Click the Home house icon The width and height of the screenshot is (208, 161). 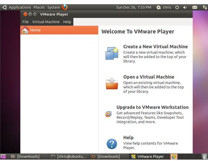coord(25,30)
